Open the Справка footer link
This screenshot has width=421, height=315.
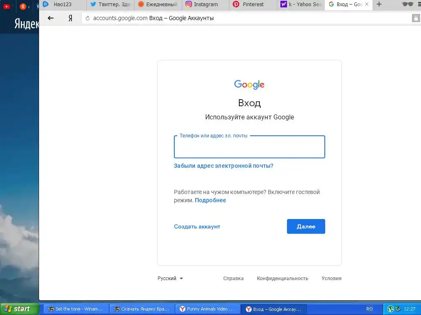pyautogui.click(x=234, y=278)
